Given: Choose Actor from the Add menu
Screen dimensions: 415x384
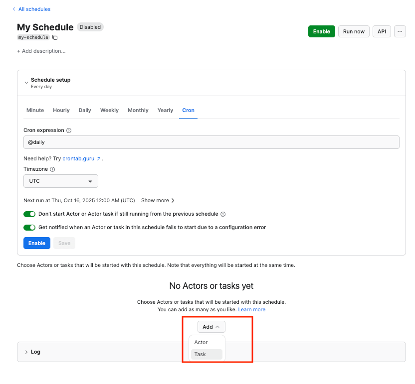Looking at the screenshot, I should [x=201, y=343].
